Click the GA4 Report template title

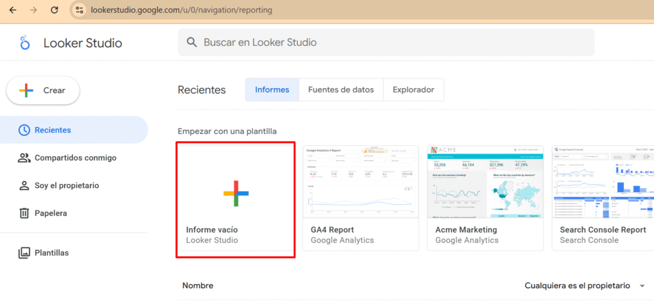click(x=332, y=229)
